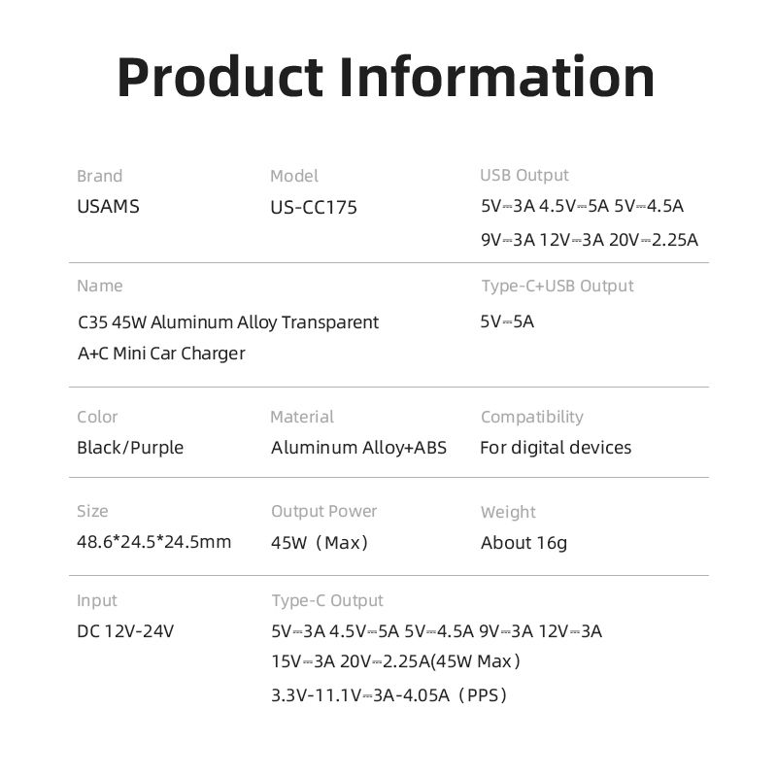Select the US-CC175 model number
The image size is (777, 777).
[314, 208]
